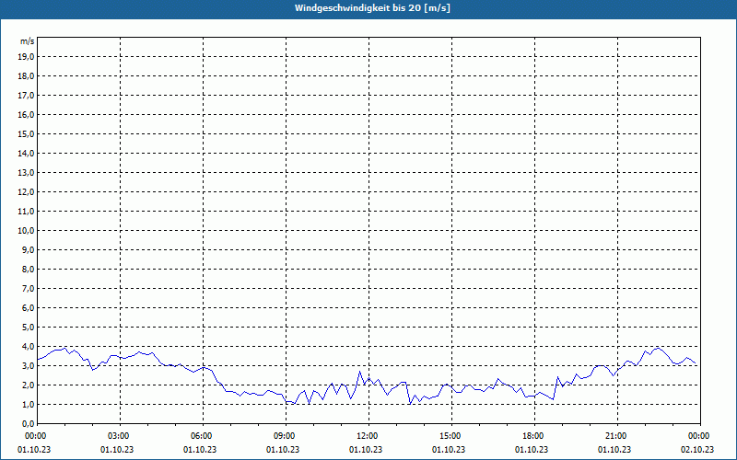The height and width of the screenshot is (460, 737).
Task: Click the wind speed line's start at 00:00
Action: (38, 358)
